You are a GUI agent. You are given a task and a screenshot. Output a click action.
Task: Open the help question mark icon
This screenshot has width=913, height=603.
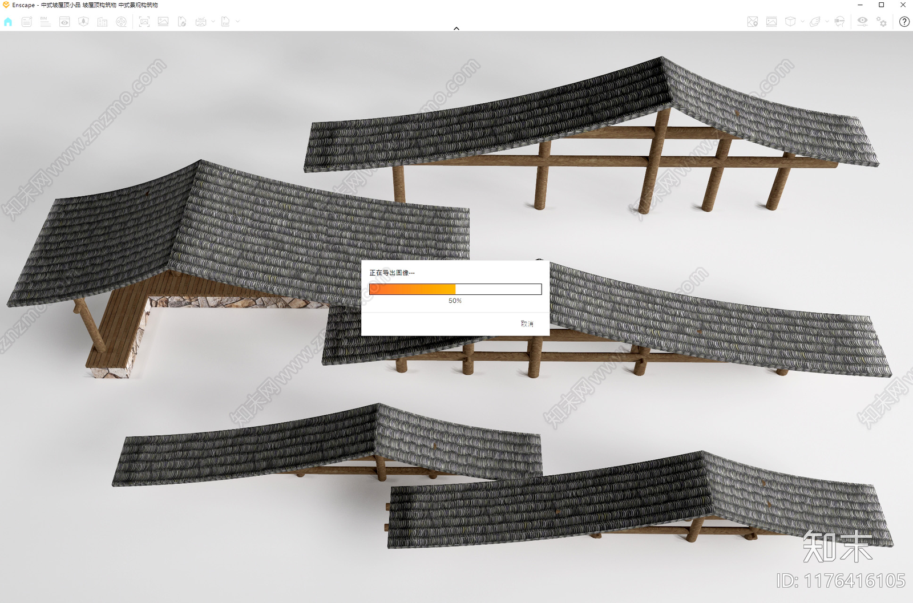(x=904, y=22)
